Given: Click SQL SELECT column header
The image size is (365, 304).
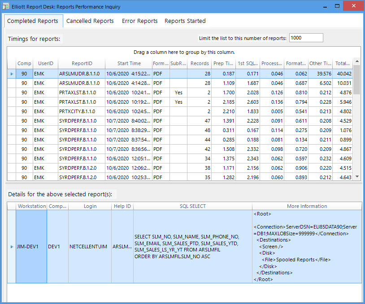Looking at the screenshot, I should 192,206.
